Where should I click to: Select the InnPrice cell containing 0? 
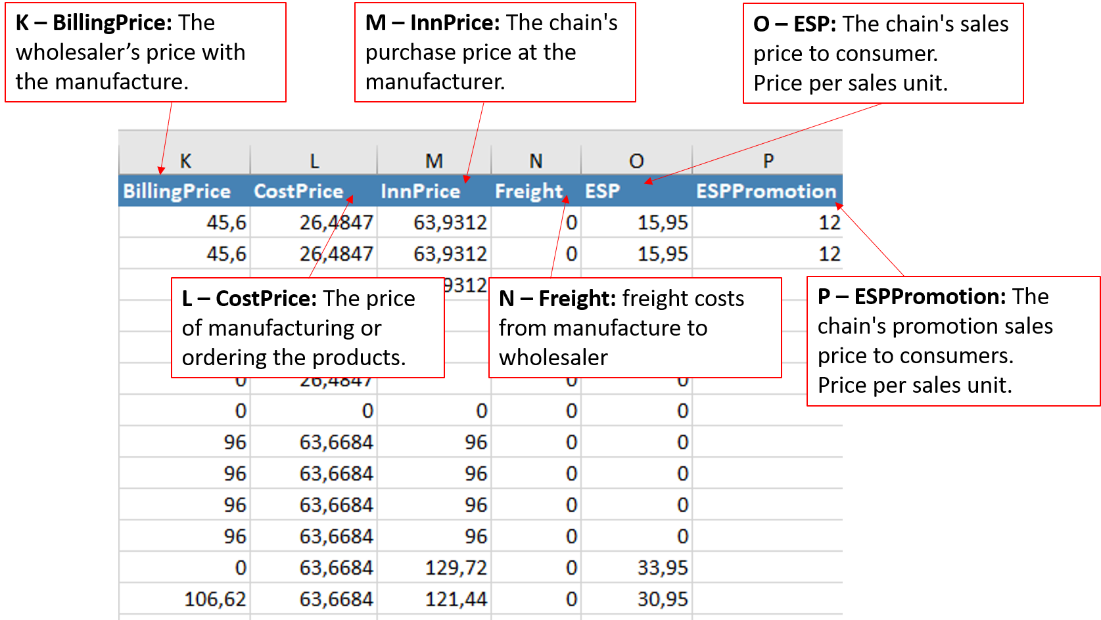(434, 410)
